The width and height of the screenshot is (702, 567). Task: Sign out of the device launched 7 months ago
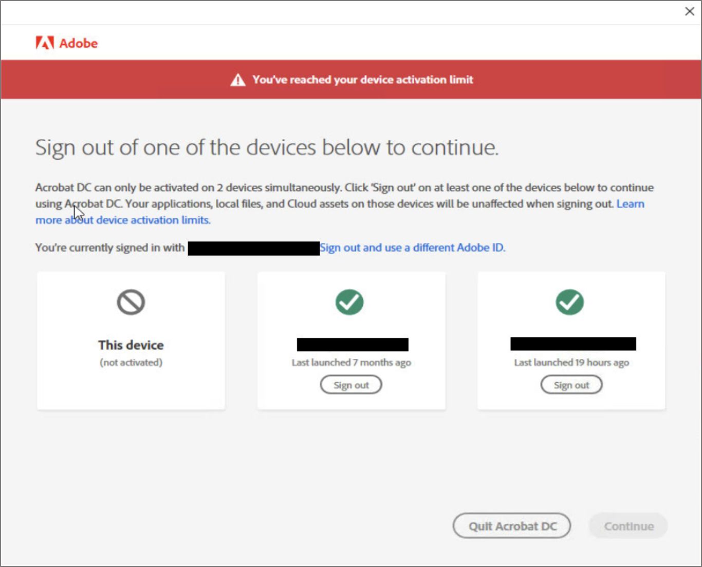351,384
